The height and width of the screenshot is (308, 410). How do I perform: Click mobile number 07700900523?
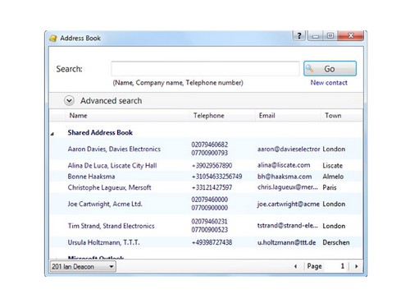[209, 230]
